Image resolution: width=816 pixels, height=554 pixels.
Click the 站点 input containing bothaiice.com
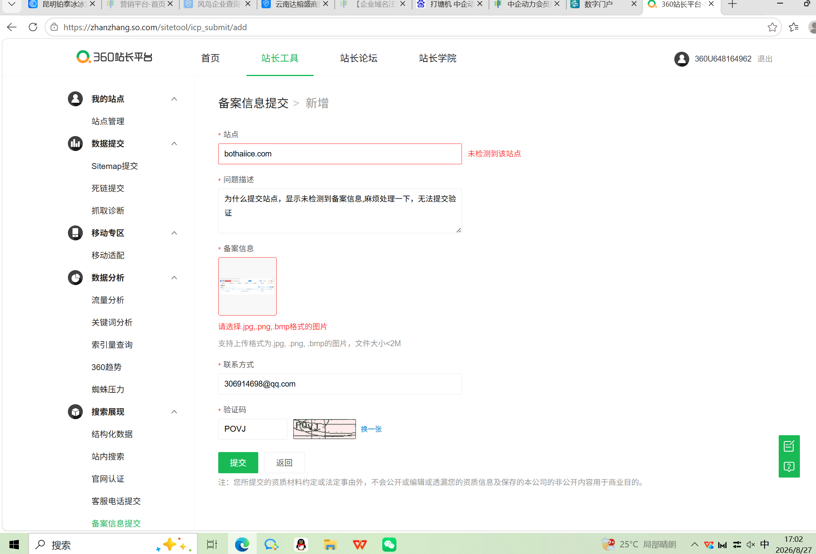coord(340,154)
